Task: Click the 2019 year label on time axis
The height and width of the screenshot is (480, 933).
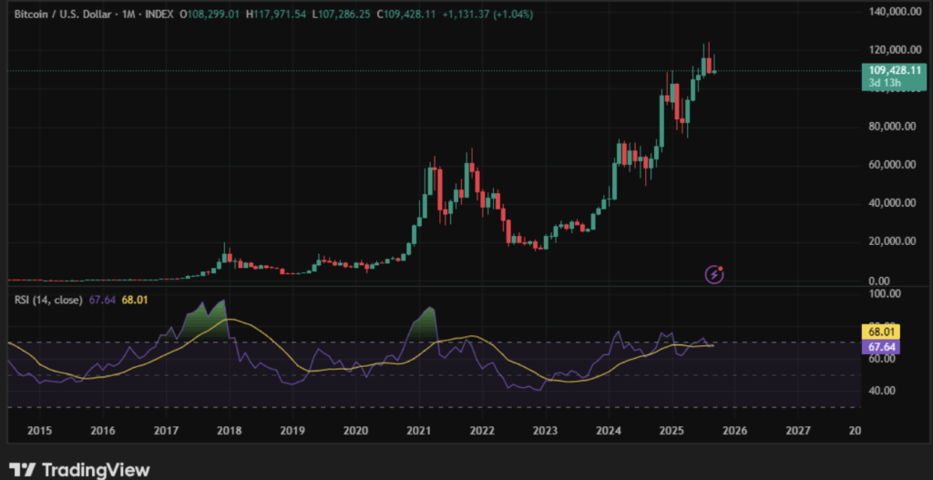Action: (x=292, y=431)
